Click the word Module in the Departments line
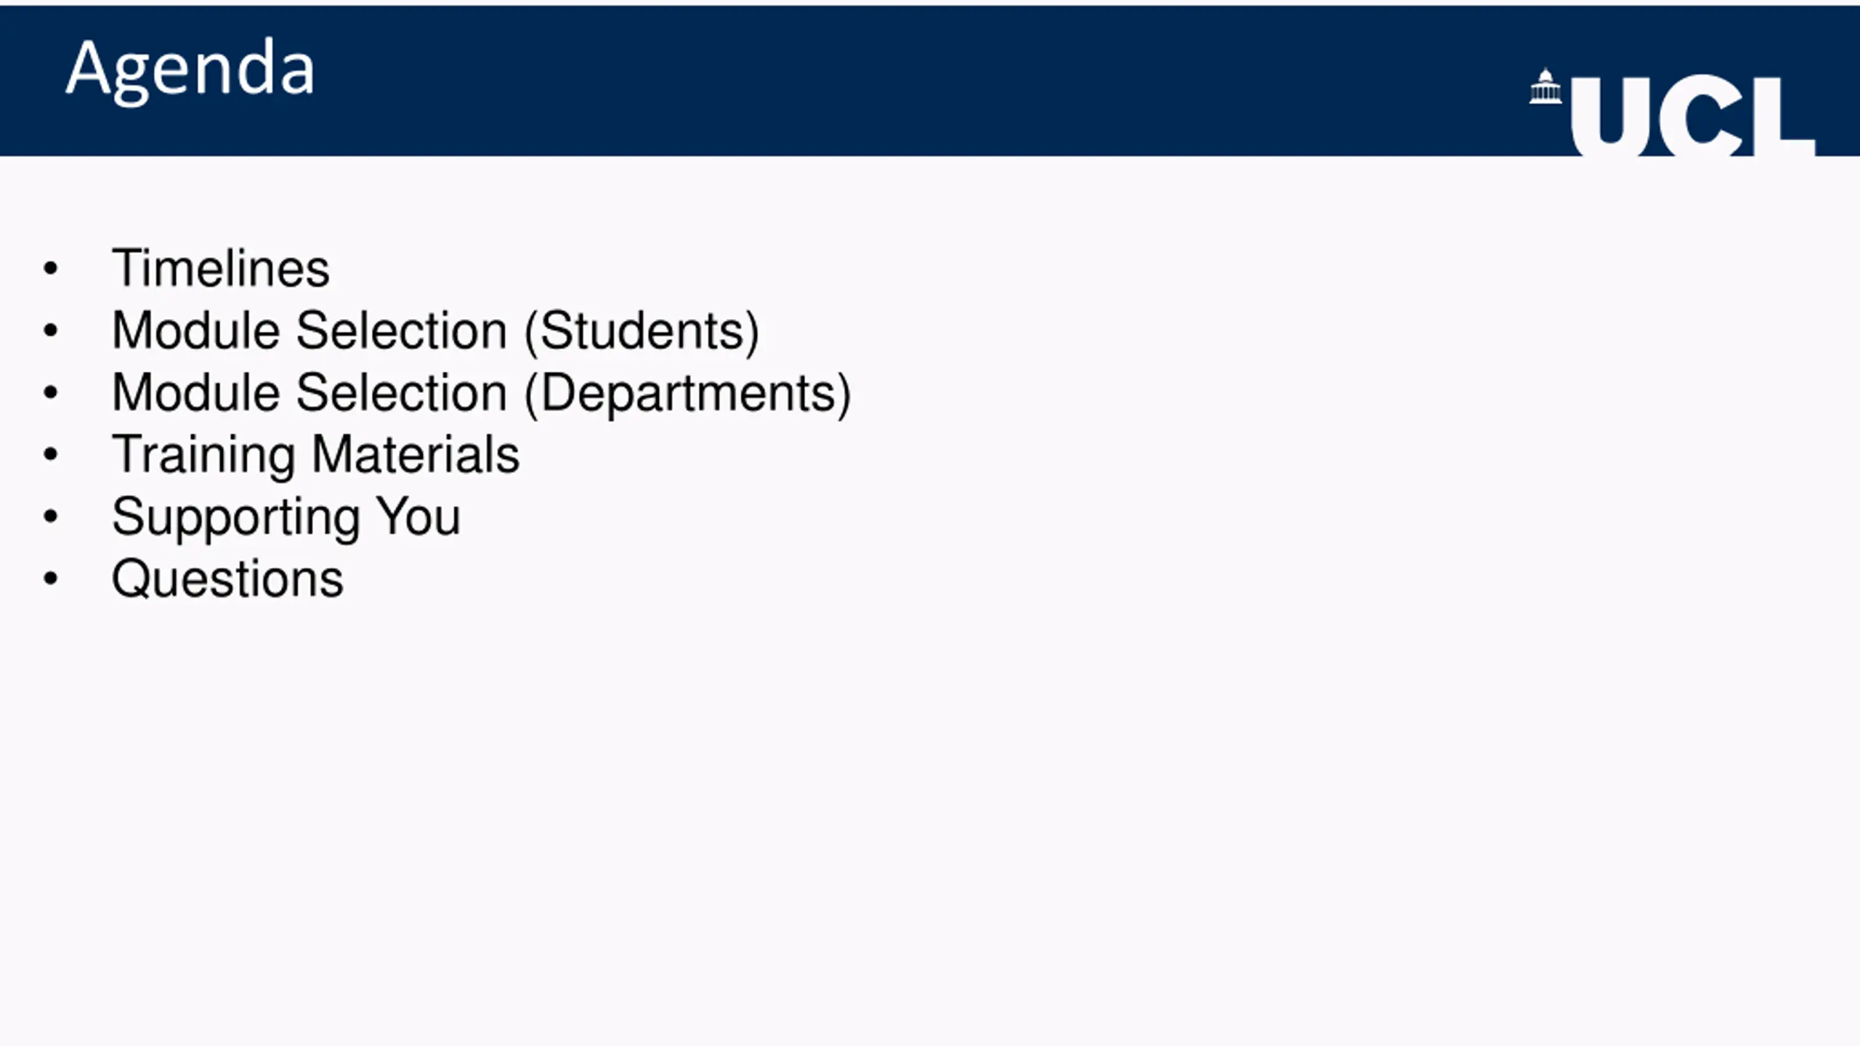This screenshot has height=1046, width=1860. click(x=196, y=392)
